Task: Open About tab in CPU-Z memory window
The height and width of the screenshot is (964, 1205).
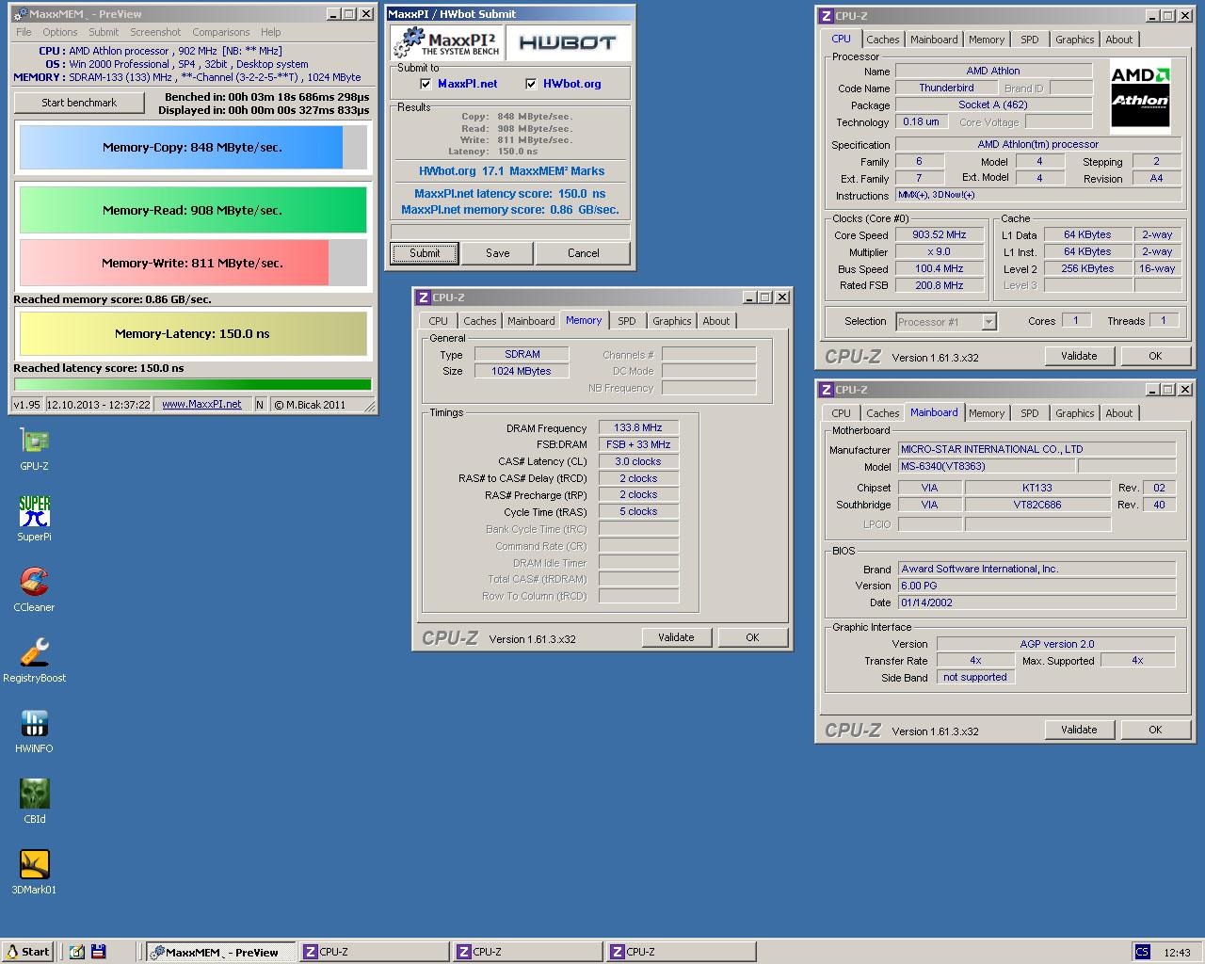Action: (x=716, y=321)
